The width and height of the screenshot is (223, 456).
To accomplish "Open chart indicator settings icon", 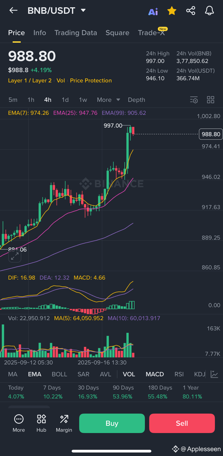I will [x=194, y=100].
